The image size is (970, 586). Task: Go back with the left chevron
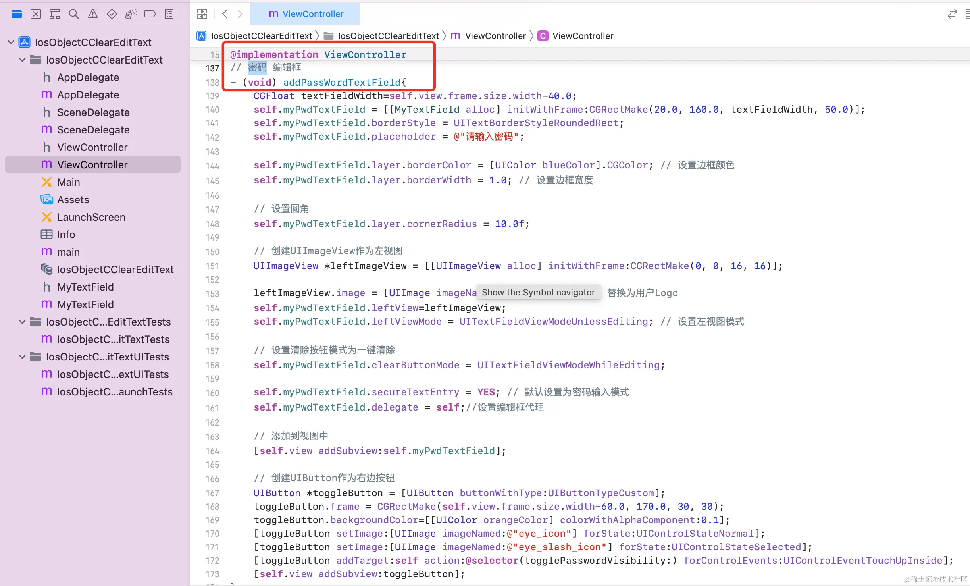coord(225,14)
